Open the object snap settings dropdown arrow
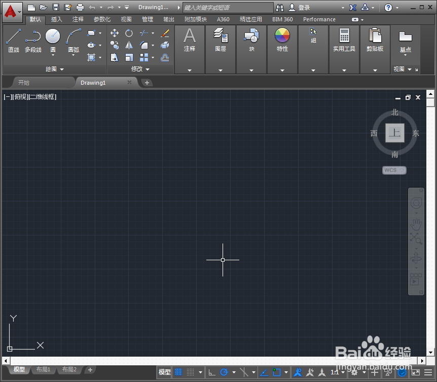The height and width of the screenshot is (382, 437). 286,372
